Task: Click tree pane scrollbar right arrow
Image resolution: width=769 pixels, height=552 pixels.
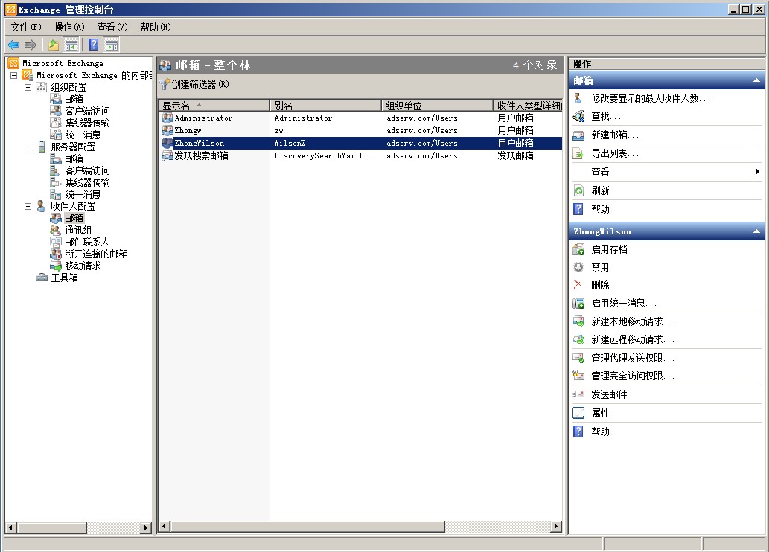Action: [x=146, y=527]
